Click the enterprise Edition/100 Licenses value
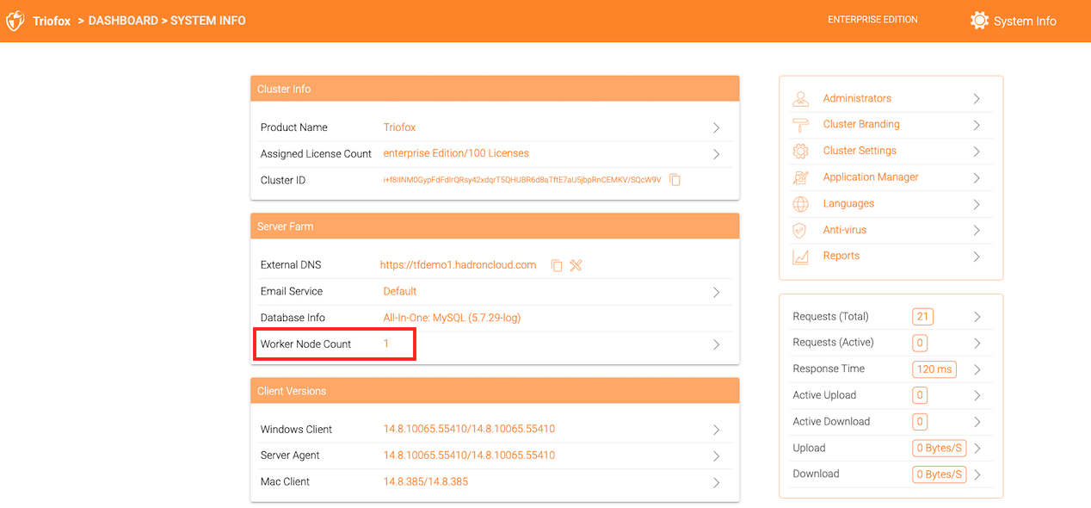Viewport: 1091px width, 508px height. click(x=456, y=153)
